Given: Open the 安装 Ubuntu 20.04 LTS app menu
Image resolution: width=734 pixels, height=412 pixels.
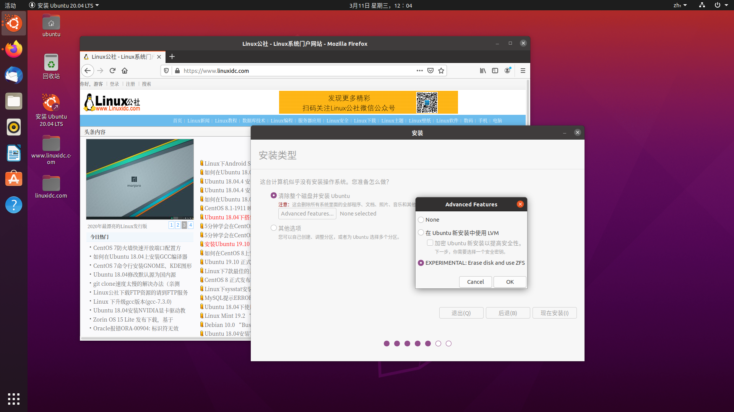Looking at the screenshot, I should pyautogui.click(x=63, y=5).
